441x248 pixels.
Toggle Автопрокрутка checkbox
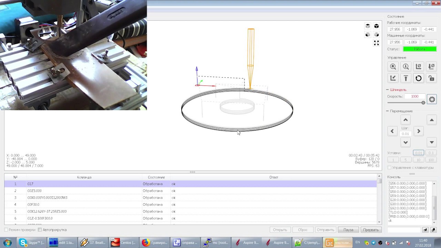click(40, 230)
